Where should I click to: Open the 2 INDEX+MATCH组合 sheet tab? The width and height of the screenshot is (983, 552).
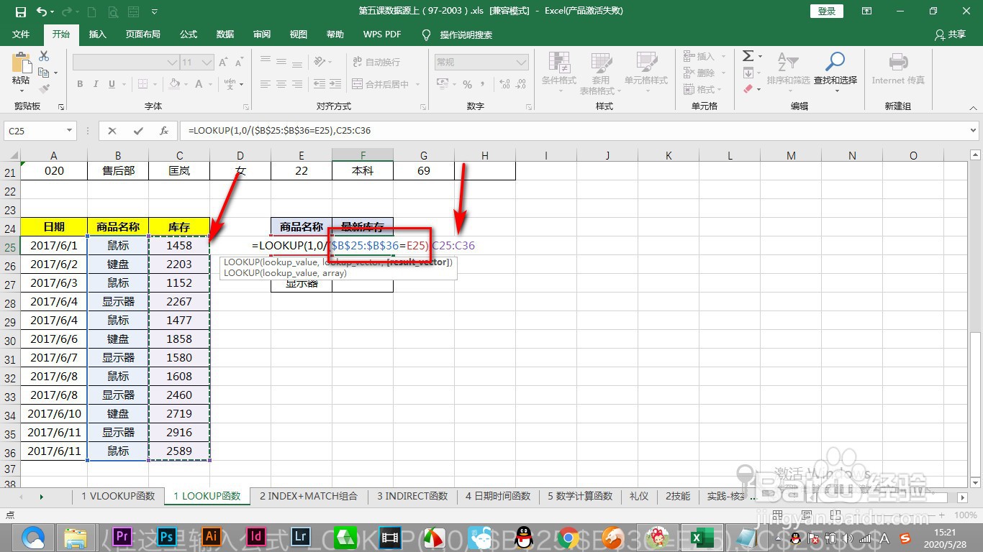coord(309,496)
